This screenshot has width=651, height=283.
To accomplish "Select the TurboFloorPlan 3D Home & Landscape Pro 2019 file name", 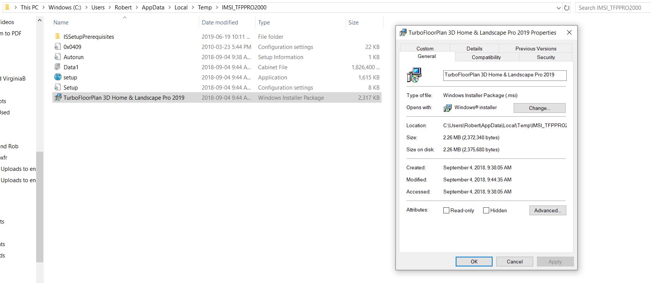I will click(x=124, y=97).
